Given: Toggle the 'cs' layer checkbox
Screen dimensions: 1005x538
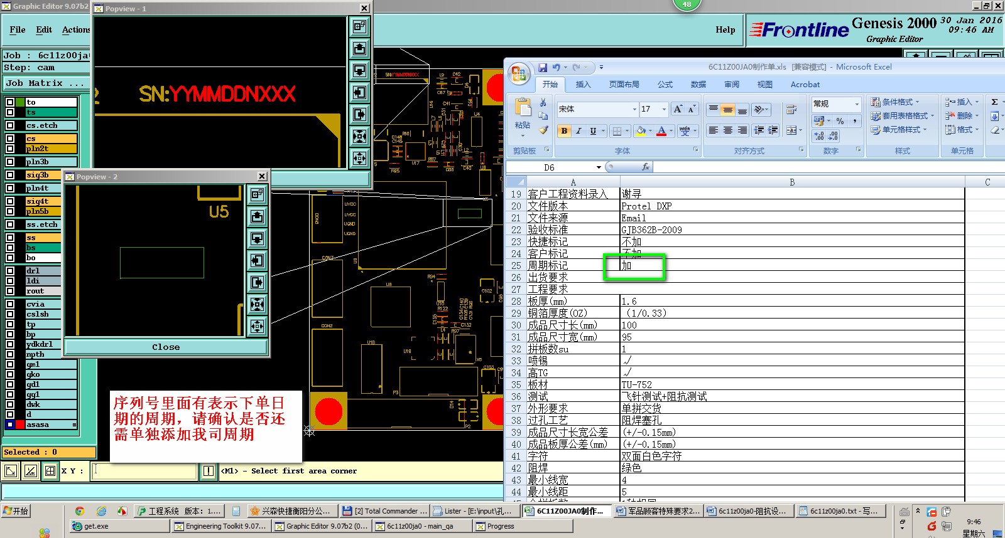Looking at the screenshot, I should [x=10, y=139].
